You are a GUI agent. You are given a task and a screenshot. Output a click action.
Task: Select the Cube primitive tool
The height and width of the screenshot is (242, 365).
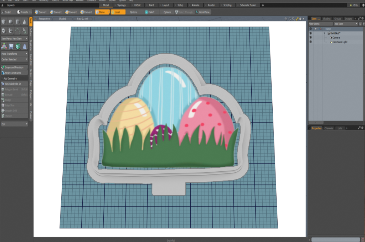(4, 22)
